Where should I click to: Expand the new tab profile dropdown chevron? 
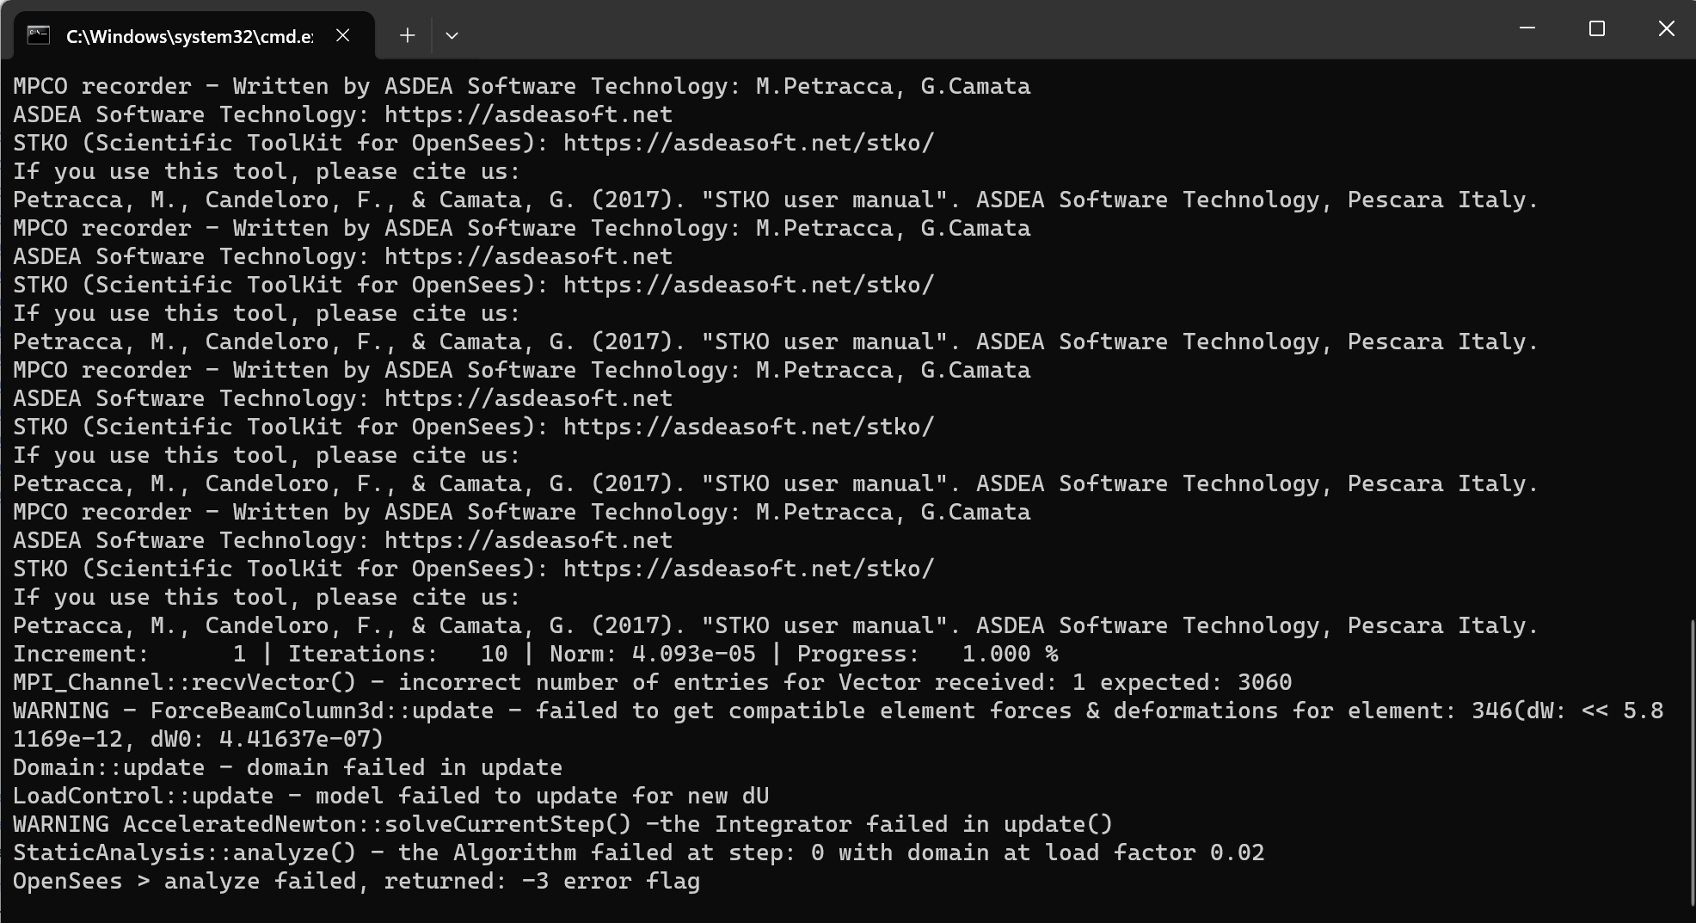coord(452,35)
